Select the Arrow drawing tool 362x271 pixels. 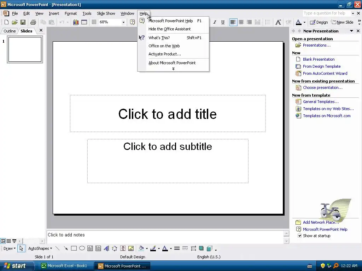[x=66, y=248]
